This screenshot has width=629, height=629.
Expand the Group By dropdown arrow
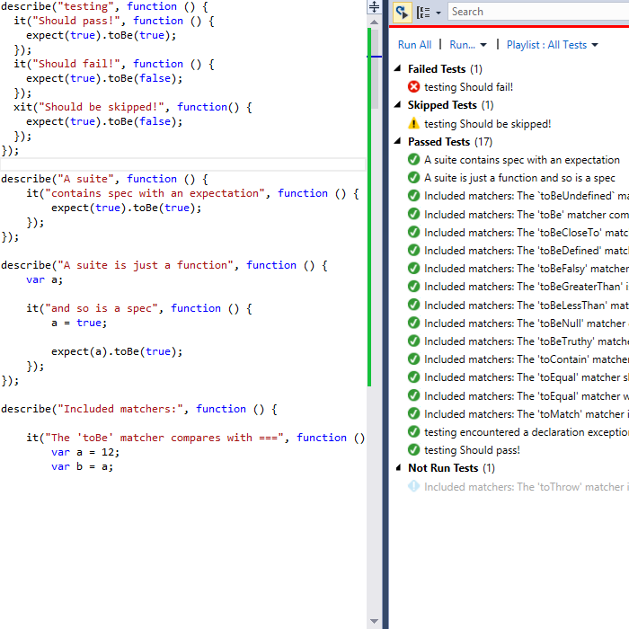(x=439, y=13)
